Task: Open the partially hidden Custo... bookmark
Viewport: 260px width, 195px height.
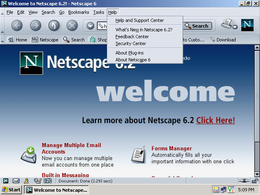Action: (194, 40)
